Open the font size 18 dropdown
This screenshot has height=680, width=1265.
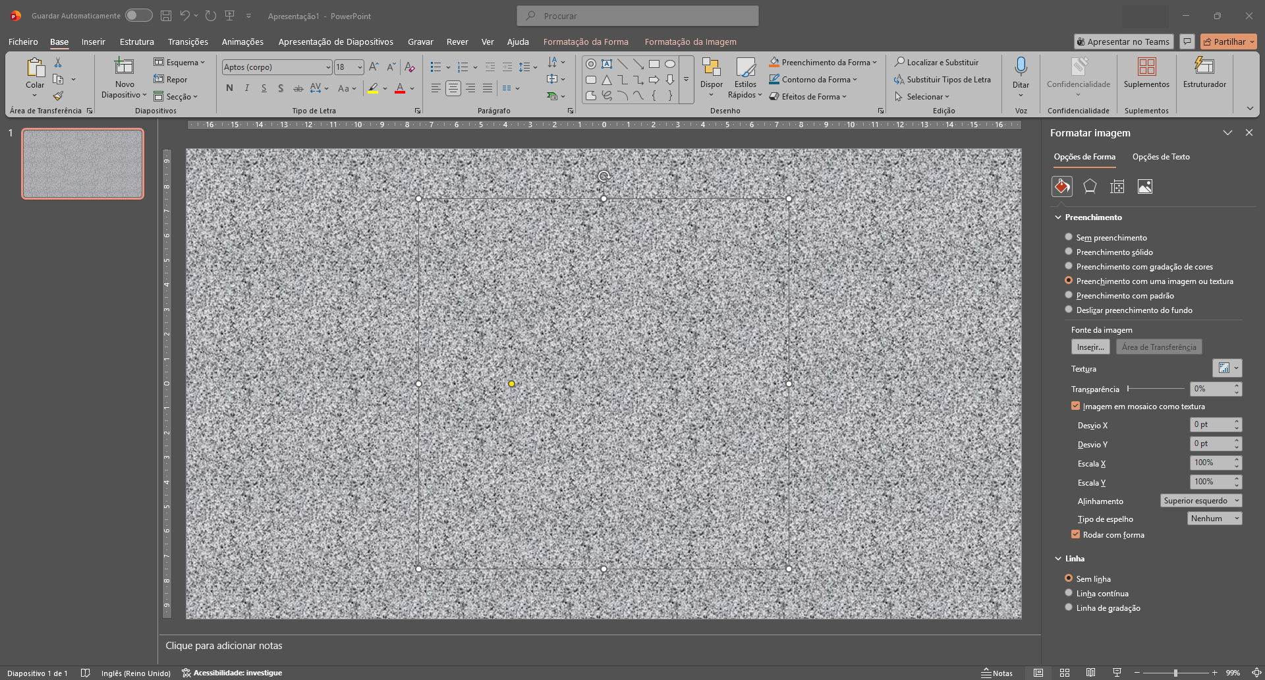(x=360, y=67)
